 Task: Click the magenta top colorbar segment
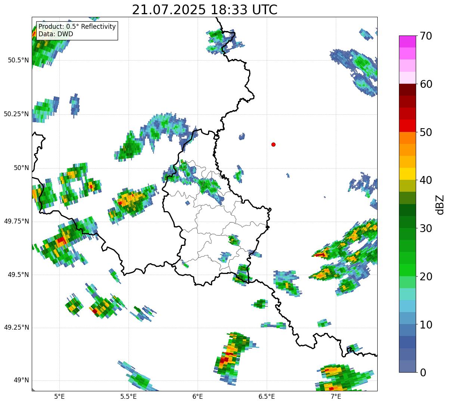coord(408,41)
